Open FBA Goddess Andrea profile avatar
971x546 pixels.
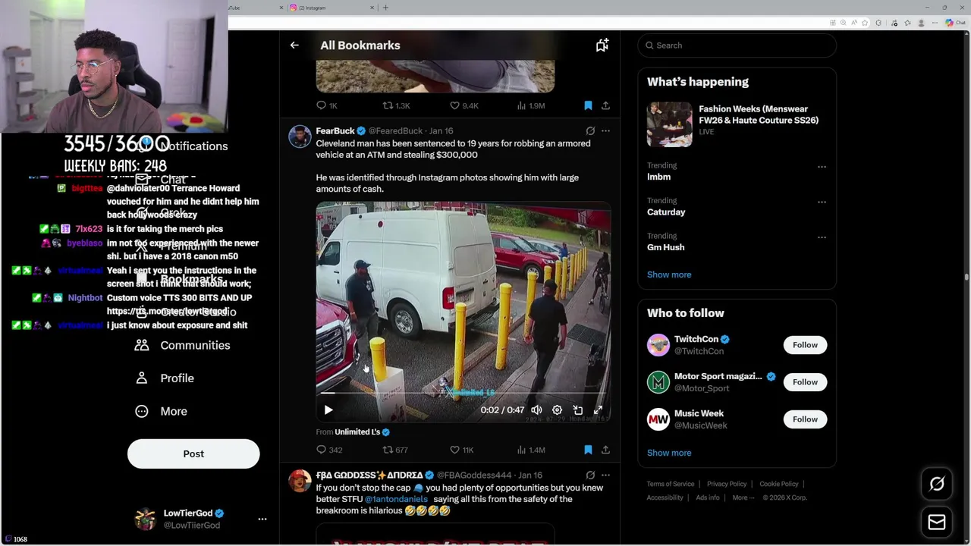(300, 481)
